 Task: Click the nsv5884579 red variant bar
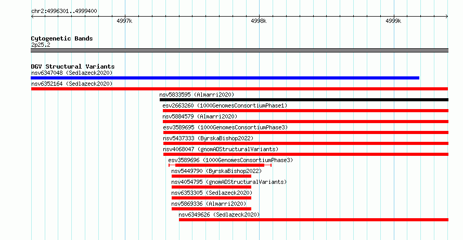(x=305, y=122)
